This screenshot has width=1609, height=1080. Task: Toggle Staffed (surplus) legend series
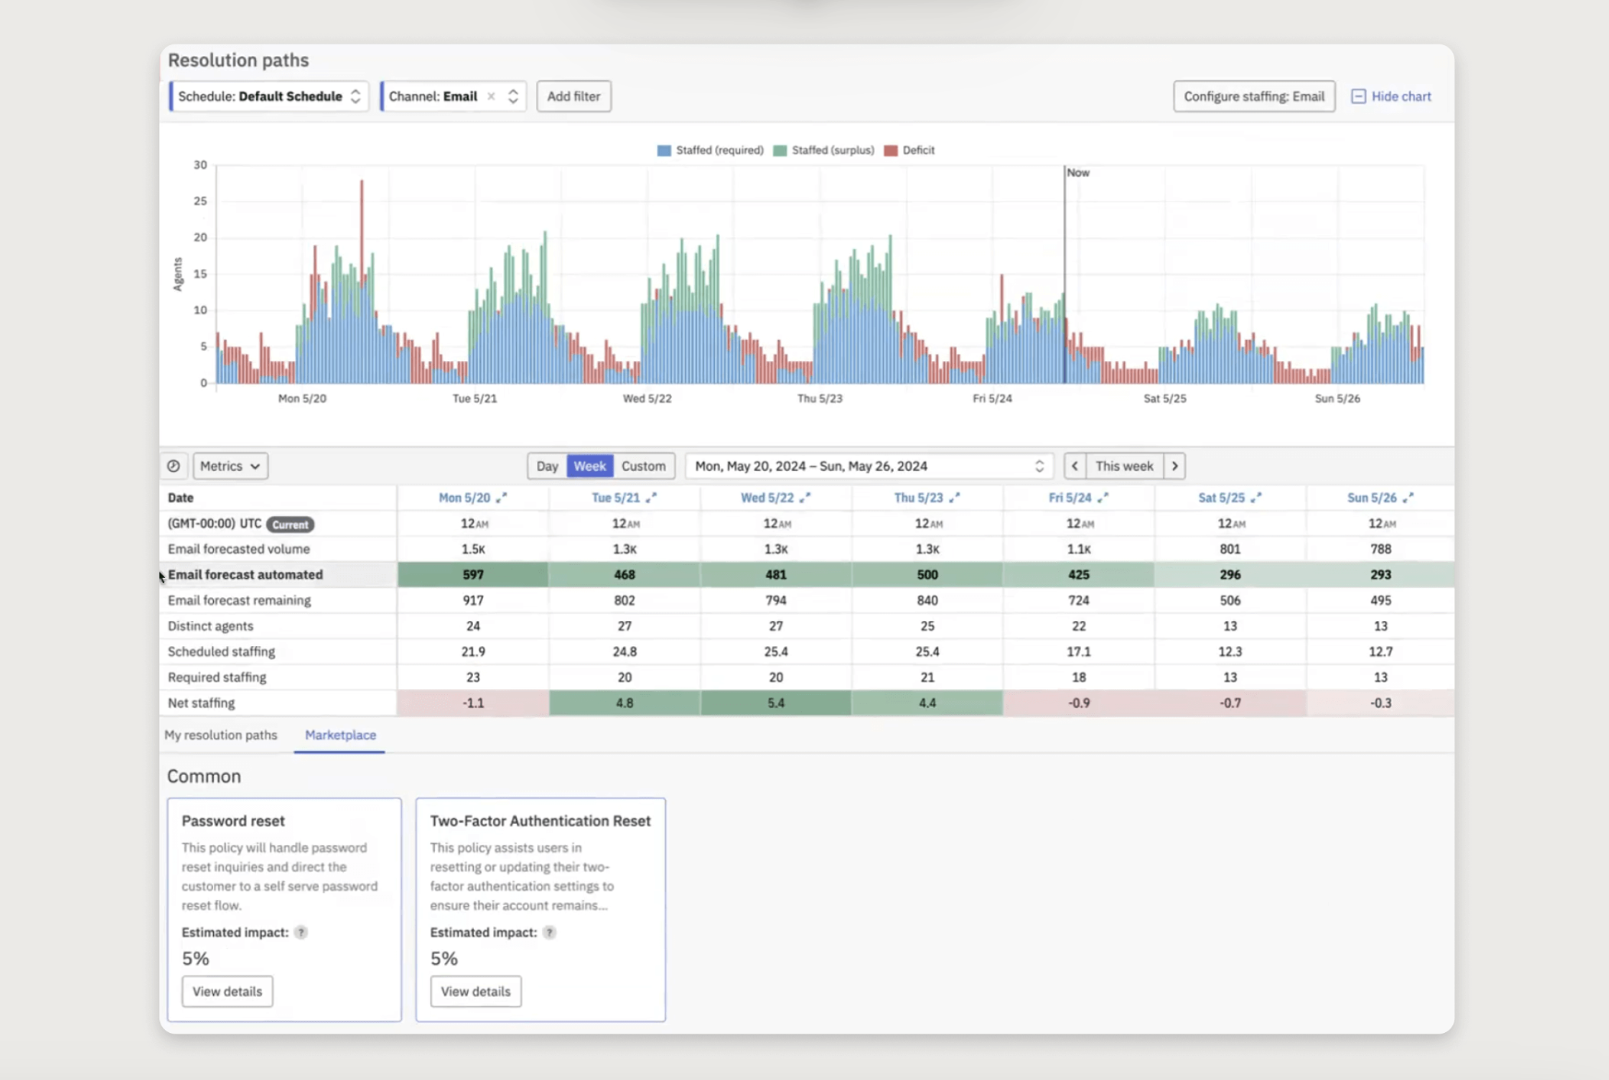coord(824,150)
